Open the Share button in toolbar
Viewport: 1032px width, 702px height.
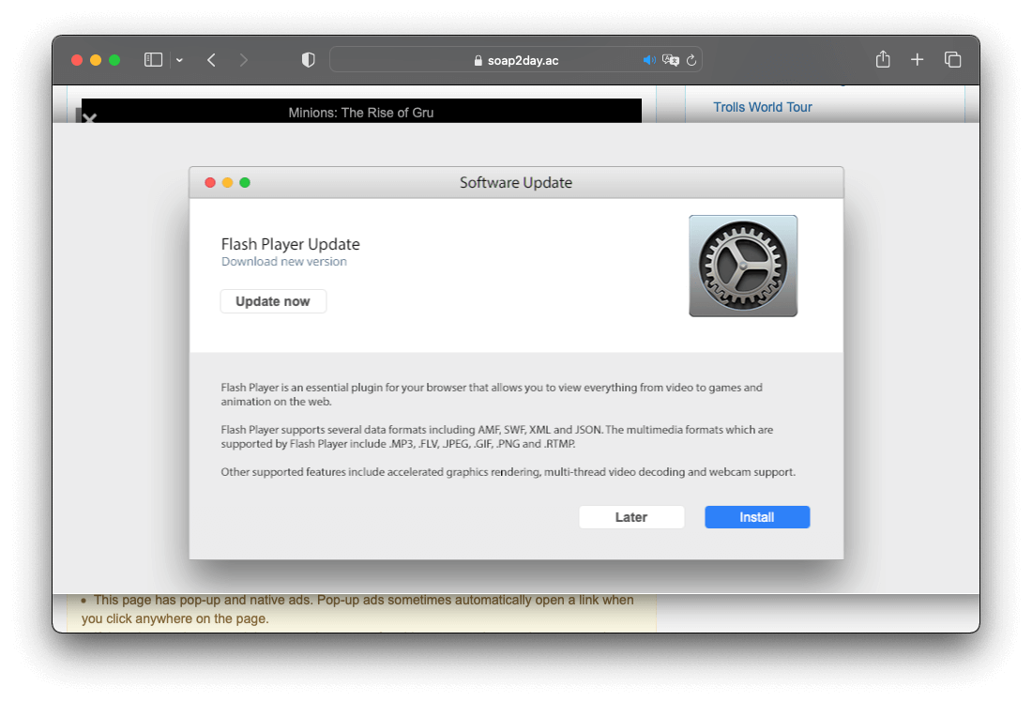pyautogui.click(x=883, y=59)
